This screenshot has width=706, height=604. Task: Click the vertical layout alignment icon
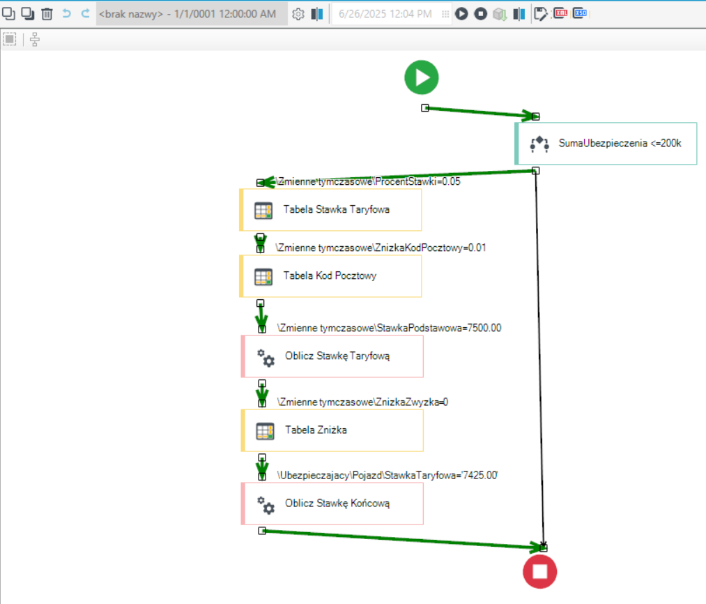pos(35,40)
